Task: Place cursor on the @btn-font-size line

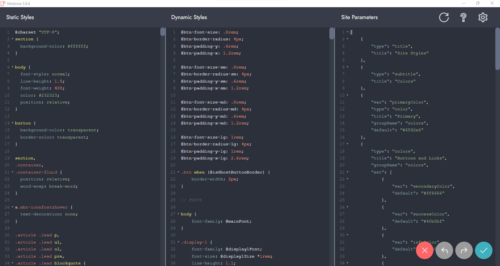Action: (209, 32)
